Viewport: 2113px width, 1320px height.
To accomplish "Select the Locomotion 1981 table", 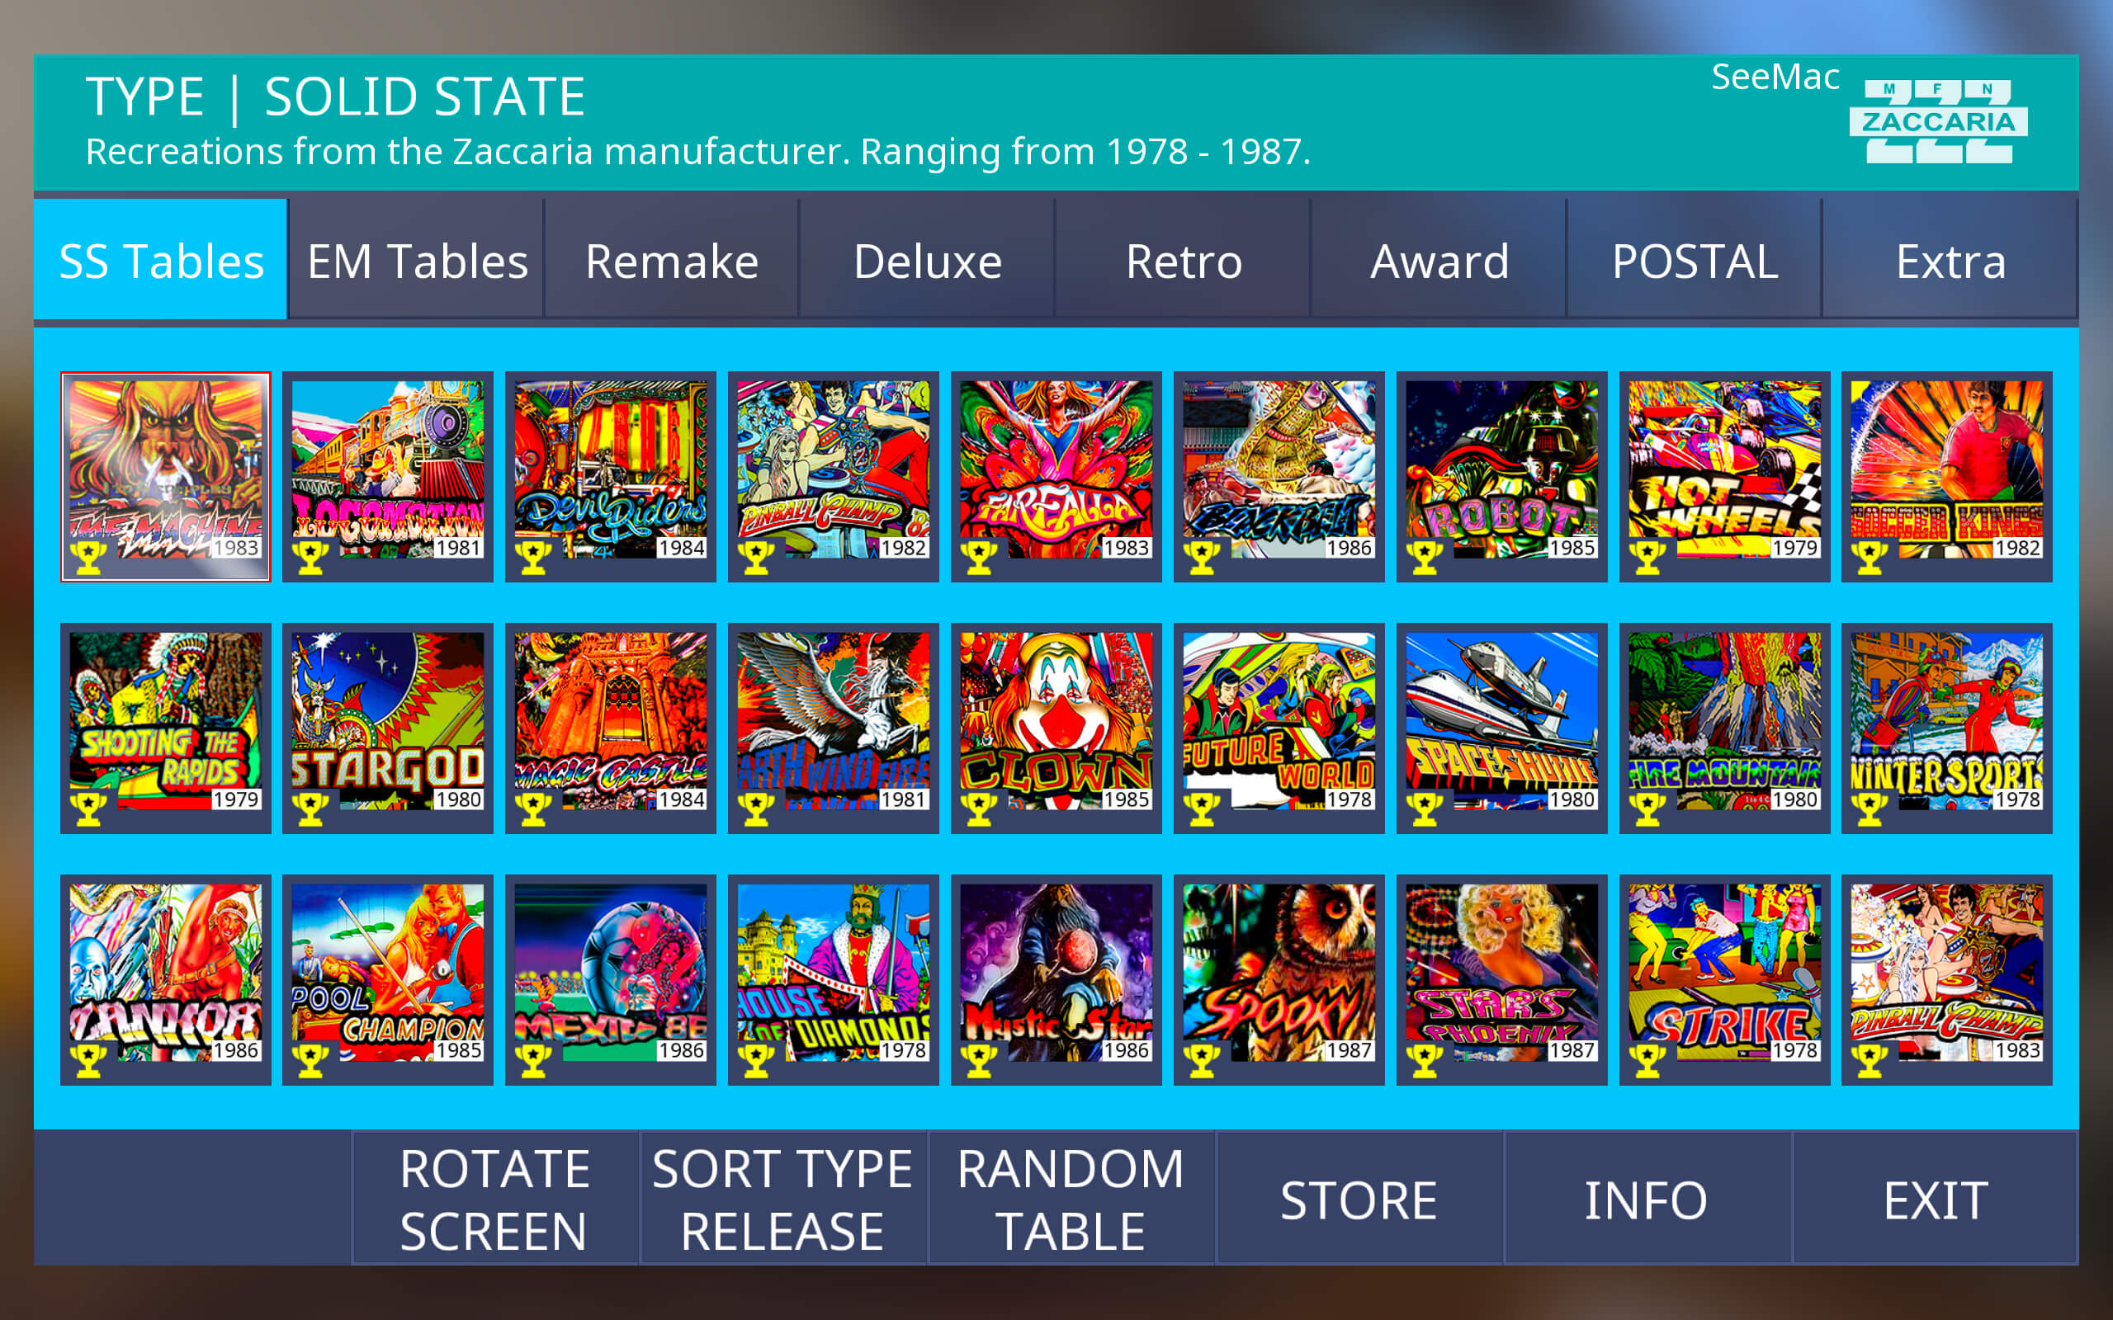I will [x=388, y=477].
